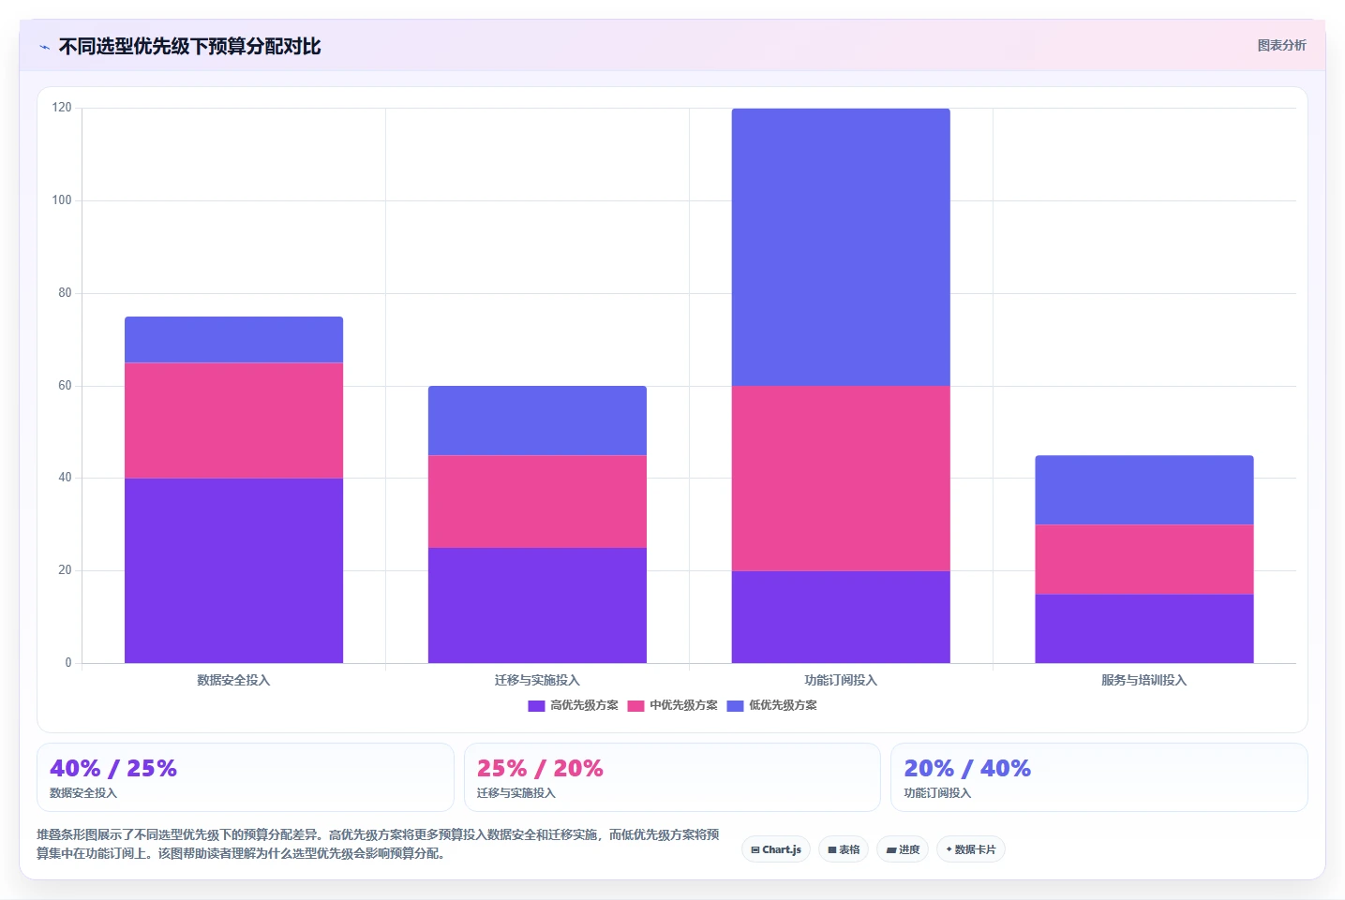Viewport: 1345px width, 900px height.
Task: Select the Chart.js tag chip
Action: pyautogui.click(x=776, y=849)
